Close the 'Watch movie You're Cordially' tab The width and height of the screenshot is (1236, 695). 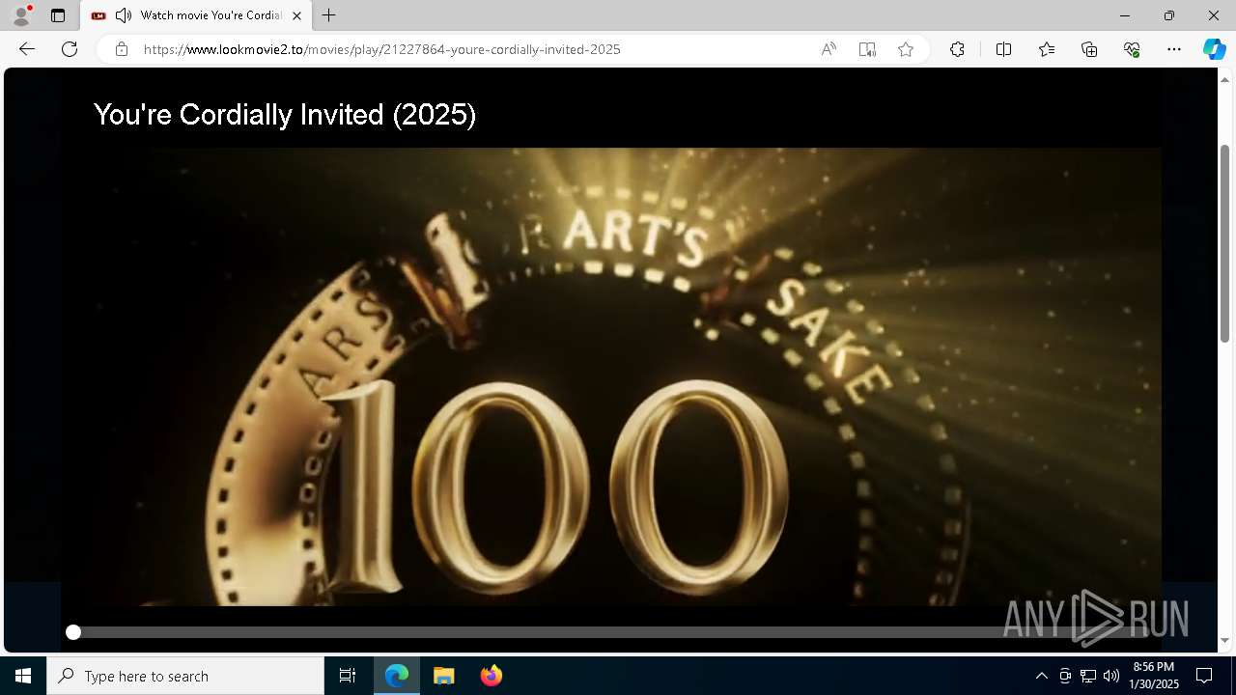point(296,15)
